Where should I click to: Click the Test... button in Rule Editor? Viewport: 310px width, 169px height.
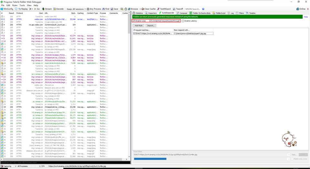[294, 154]
